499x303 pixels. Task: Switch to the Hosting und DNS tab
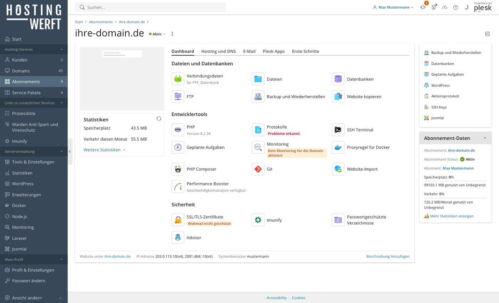click(x=218, y=51)
